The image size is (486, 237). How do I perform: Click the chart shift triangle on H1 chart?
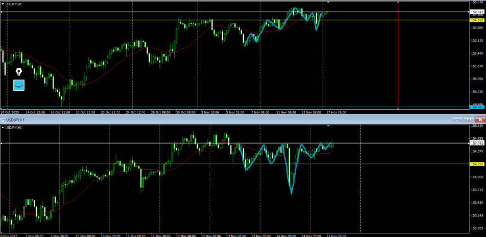328,126
